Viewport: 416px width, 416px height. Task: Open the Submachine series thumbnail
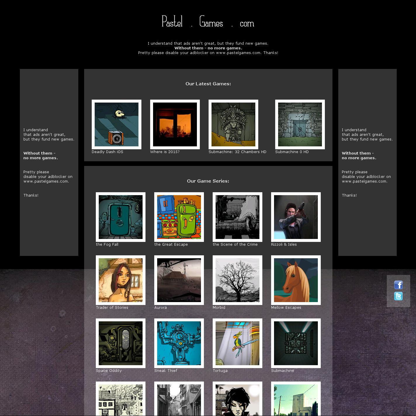click(296, 343)
